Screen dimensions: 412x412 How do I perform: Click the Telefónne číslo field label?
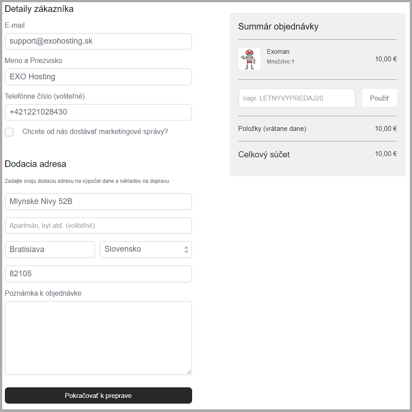(45, 96)
